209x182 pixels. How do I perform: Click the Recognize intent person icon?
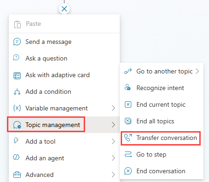[128, 87]
